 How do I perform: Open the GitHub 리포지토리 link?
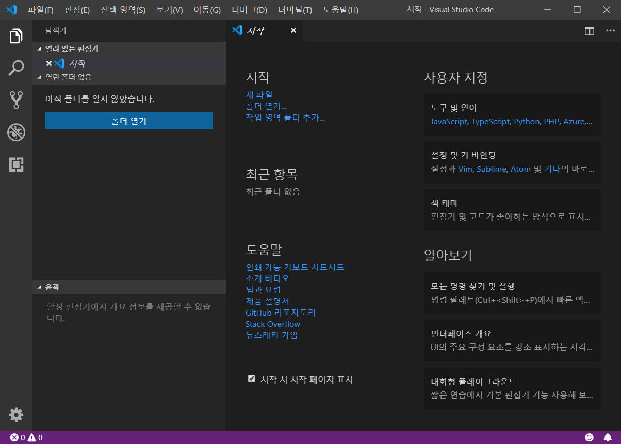(x=281, y=313)
